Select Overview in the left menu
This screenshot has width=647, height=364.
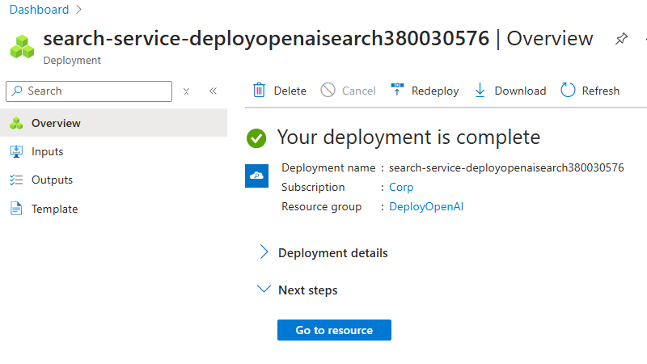113,123
